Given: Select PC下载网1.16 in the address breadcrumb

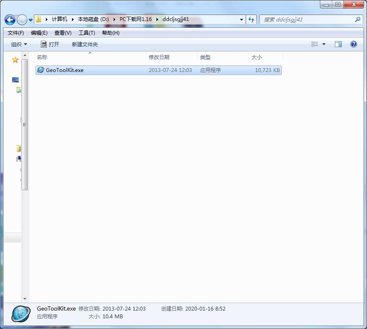Looking at the screenshot, I should (x=135, y=20).
